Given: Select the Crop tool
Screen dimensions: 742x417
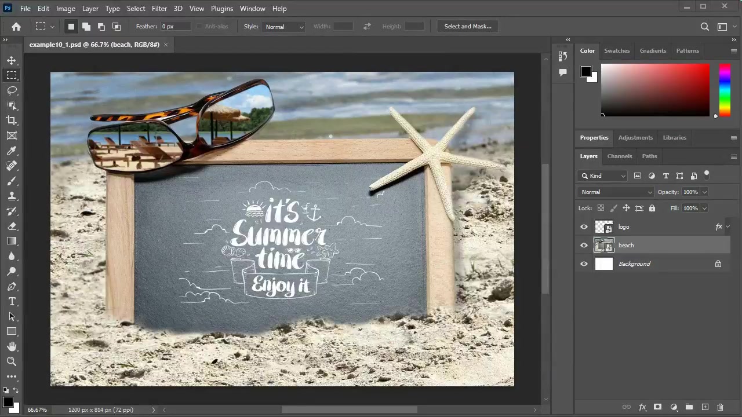Looking at the screenshot, I should click(x=12, y=120).
